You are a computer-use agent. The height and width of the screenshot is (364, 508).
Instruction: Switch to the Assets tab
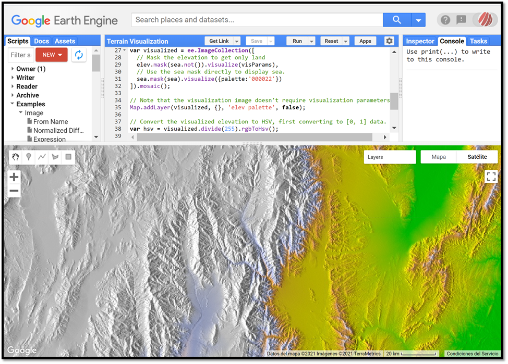coord(65,41)
